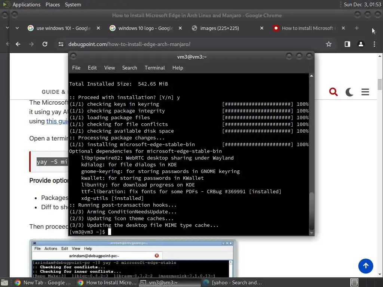Open Chrome three-dot menu
Image resolution: width=383 pixels, height=287 pixels.
pyautogui.click(x=374, y=44)
